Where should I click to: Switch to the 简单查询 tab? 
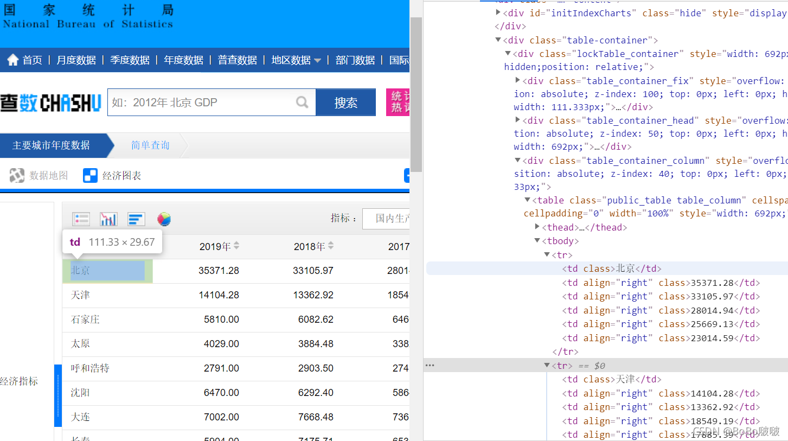[x=150, y=145]
